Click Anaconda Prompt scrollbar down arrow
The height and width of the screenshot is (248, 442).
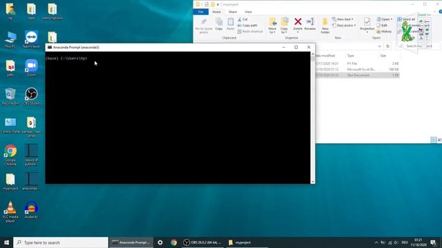click(x=313, y=182)
